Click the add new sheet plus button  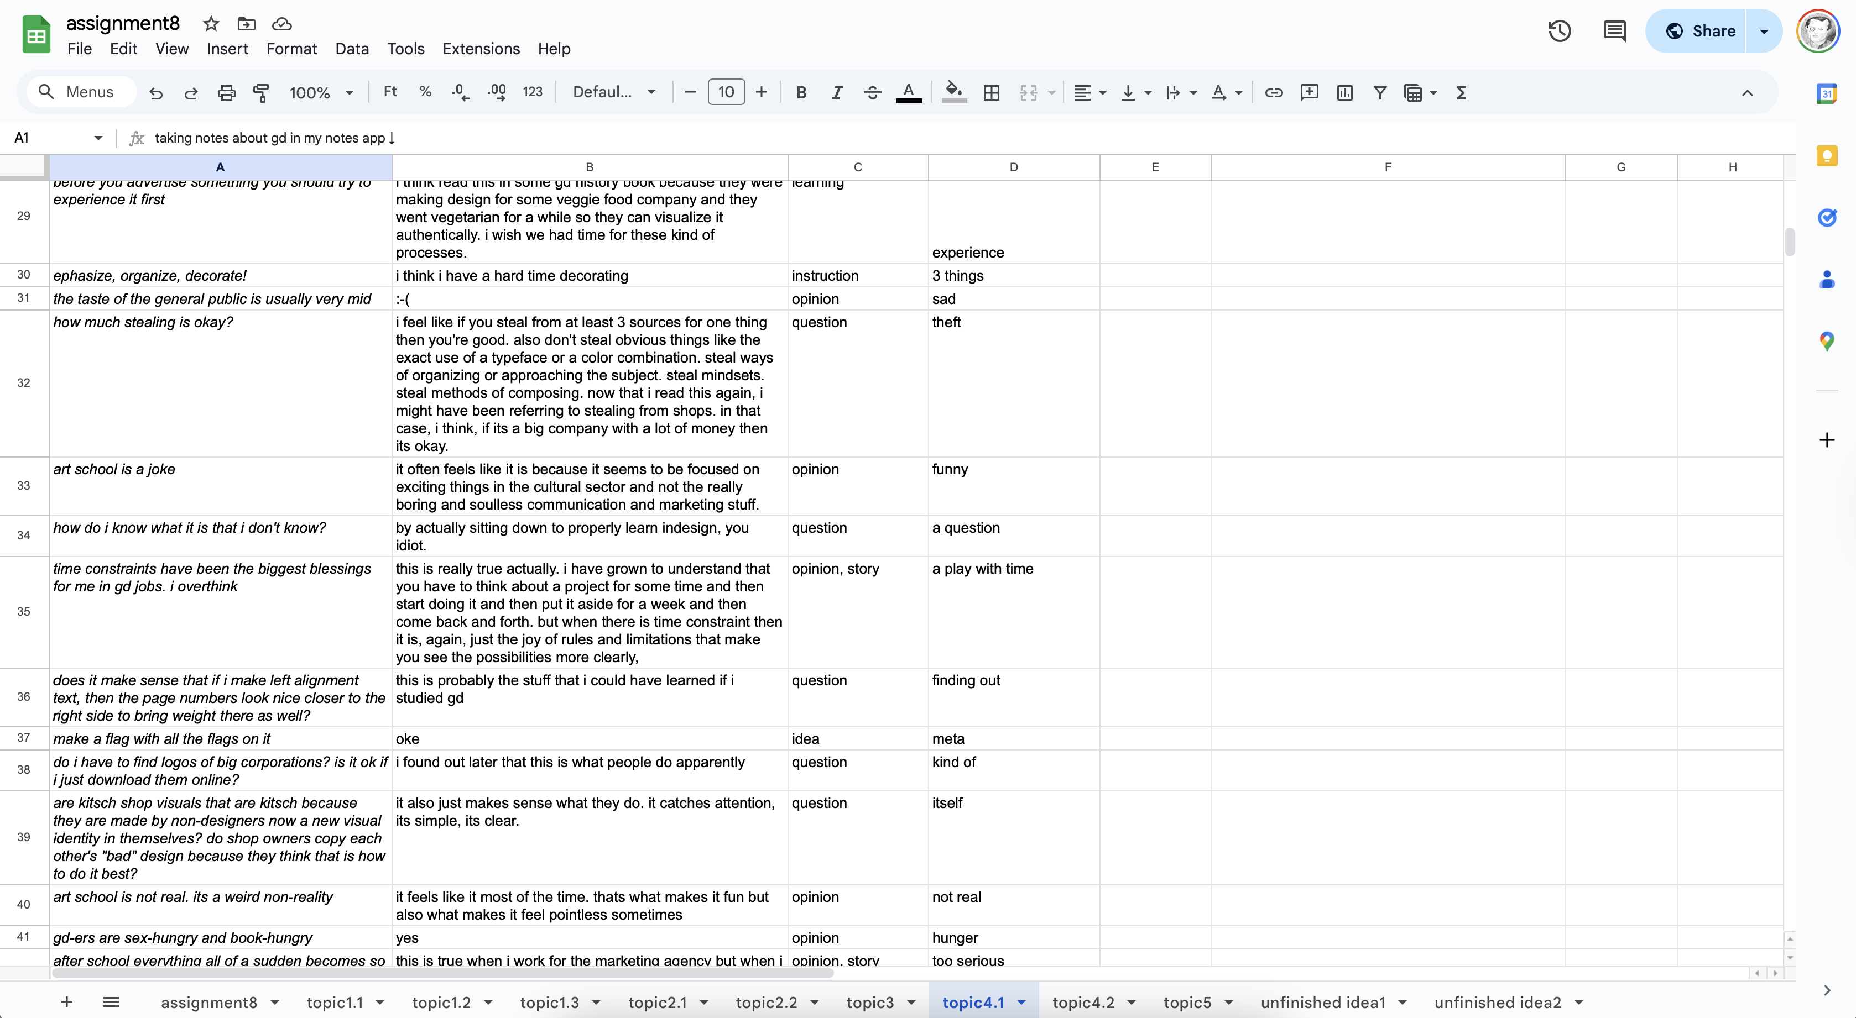[x=66, y=1002]
